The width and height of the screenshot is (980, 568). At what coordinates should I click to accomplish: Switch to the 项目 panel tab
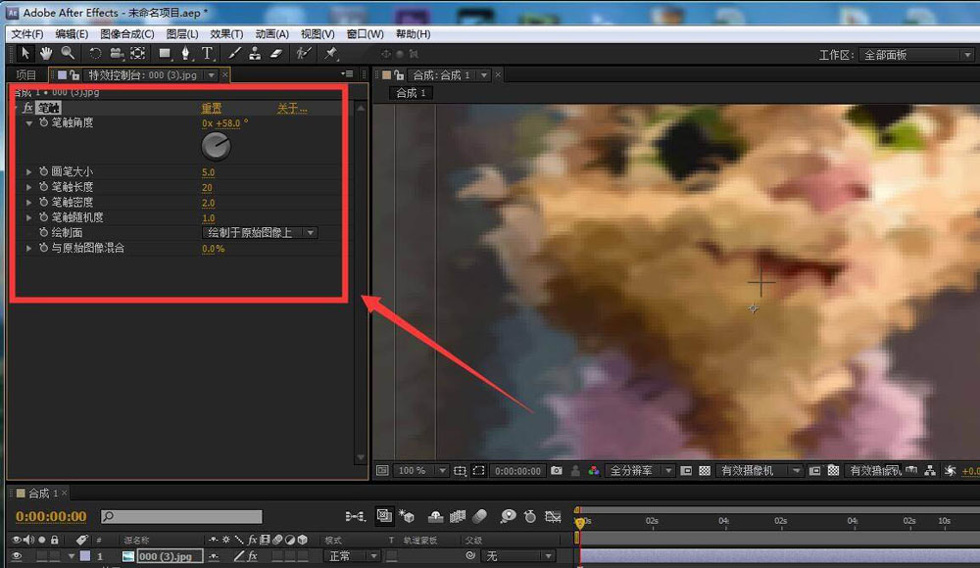pos(26,74)
